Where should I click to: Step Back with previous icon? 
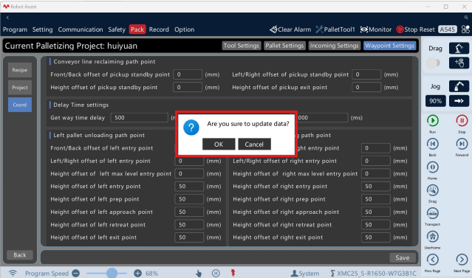(433, 144)
